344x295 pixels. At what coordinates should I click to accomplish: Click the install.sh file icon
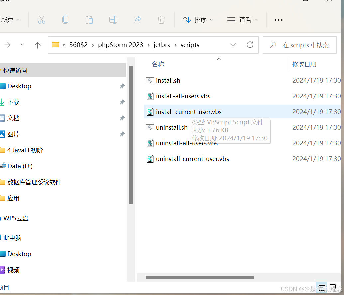click(x=150, y=81)
